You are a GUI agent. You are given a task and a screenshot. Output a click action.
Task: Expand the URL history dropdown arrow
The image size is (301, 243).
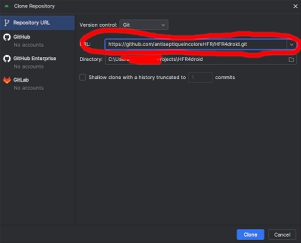[292, 44]
